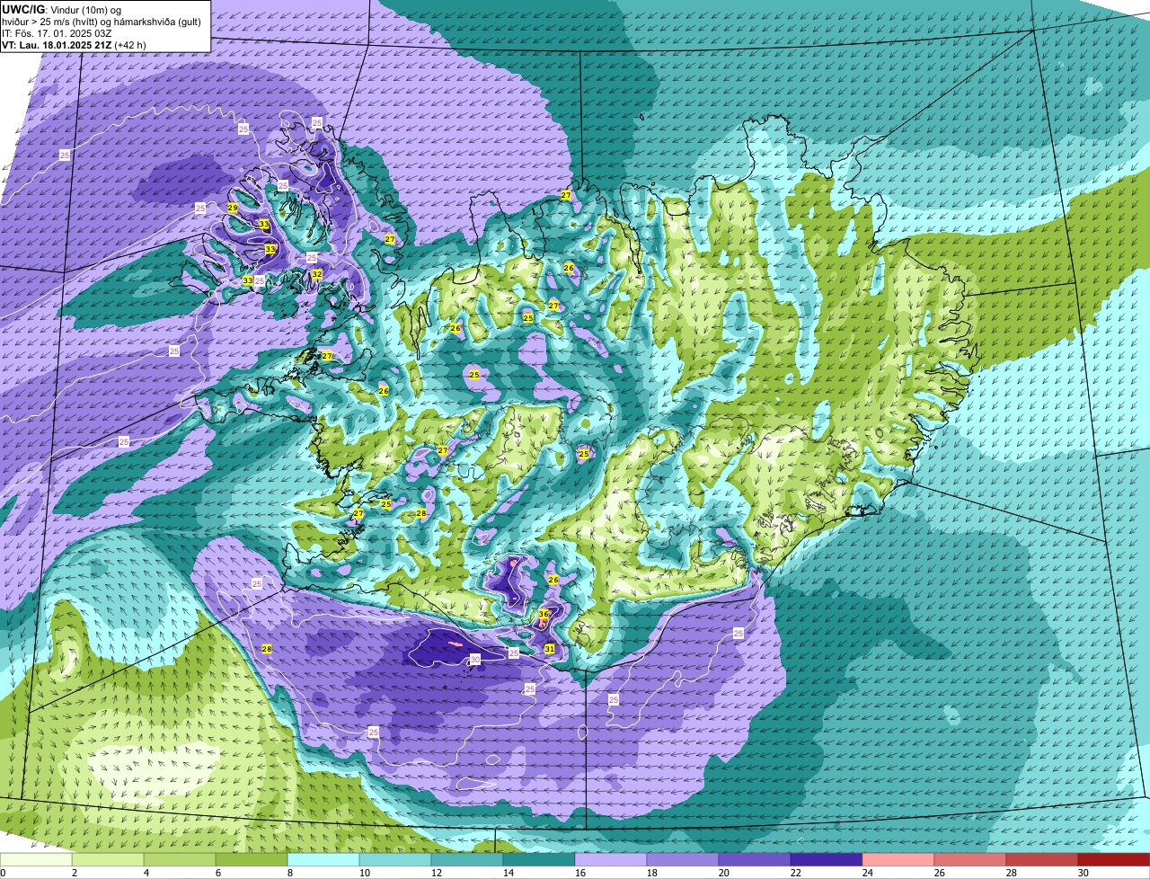The width and height of the screenshot is (1150, 879).
Task: Click the legend scale value 22
Action: (794, 873)
